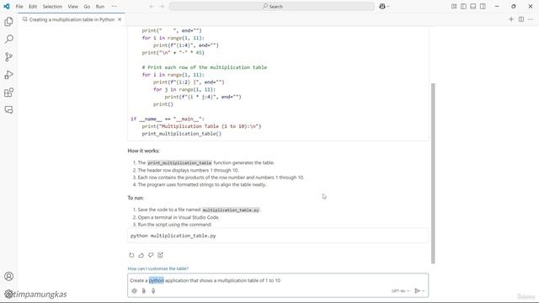539x303 pixels.
Task: Go forward with the navigation arrow
Action: click(162, 6)
